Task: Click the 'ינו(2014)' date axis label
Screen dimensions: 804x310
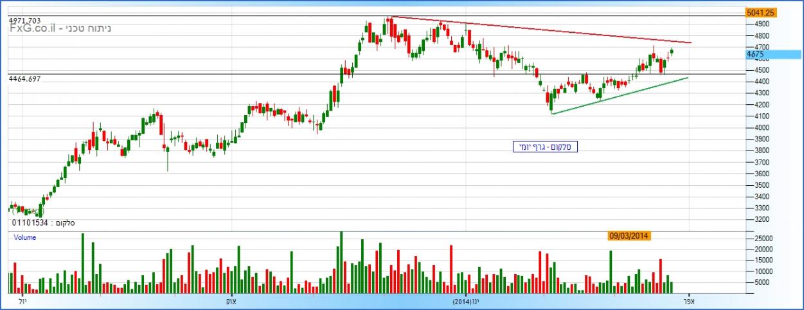Action: [x=465, y=302]
